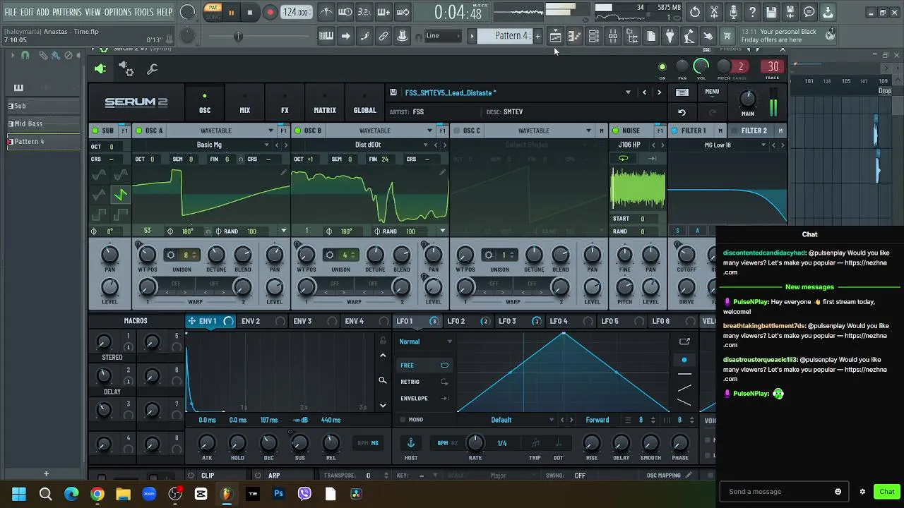
Task: Open Dist d00t wavetable dropdown arrow
Action: click(425, 145)
